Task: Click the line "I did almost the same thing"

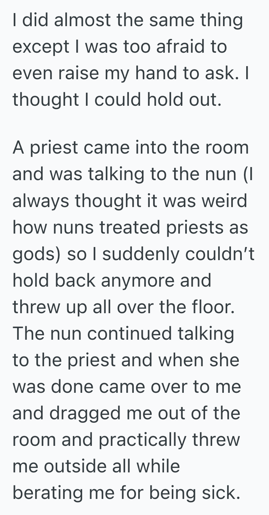Action: coord(127,21)
